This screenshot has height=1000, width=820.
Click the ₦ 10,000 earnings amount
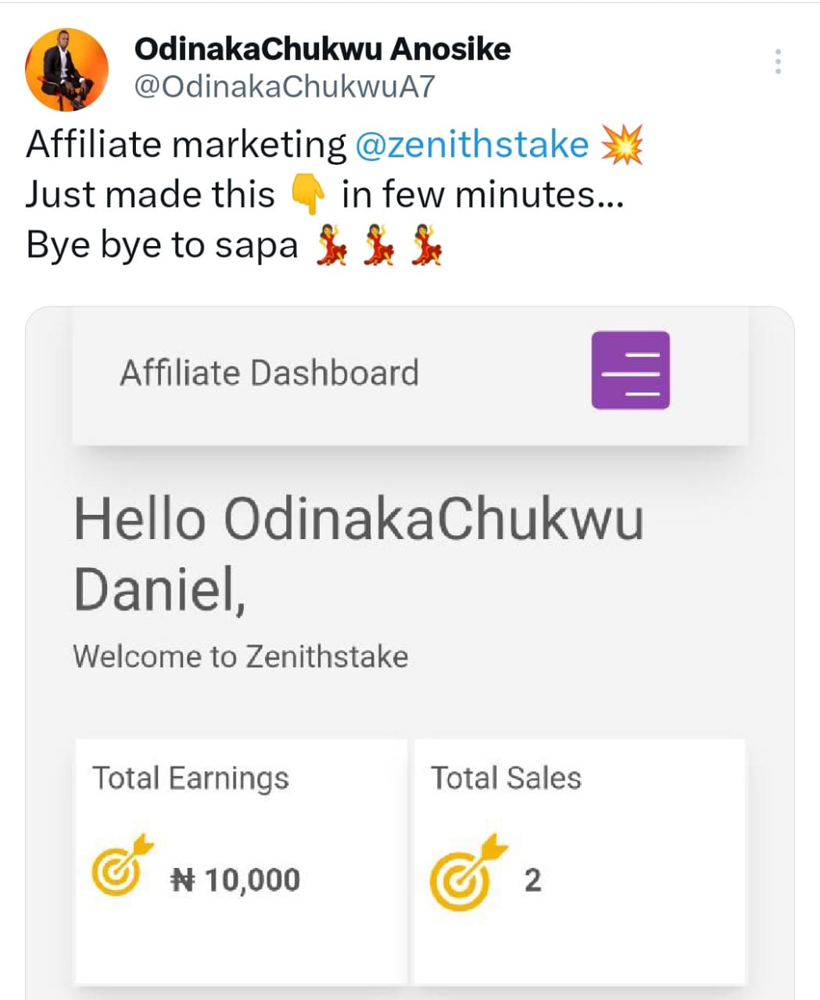click(235, 880)
